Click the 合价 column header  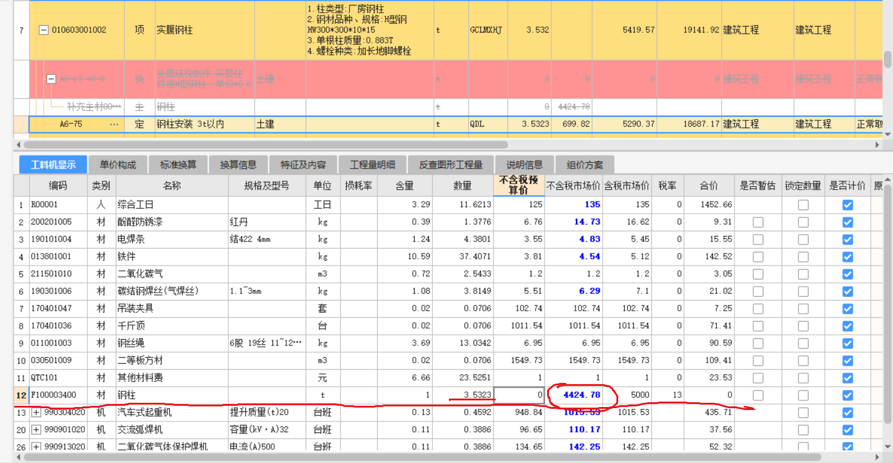tap(709, 185)
